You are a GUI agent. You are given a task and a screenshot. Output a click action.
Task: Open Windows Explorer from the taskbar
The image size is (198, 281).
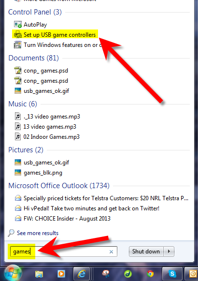pyautogui.click(x=39, y=274)
